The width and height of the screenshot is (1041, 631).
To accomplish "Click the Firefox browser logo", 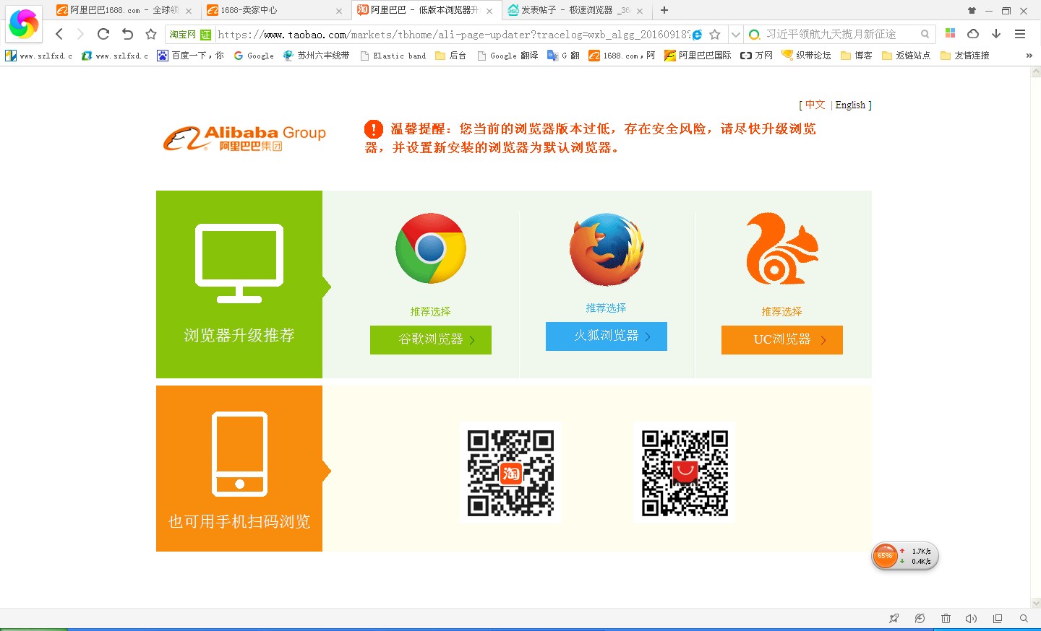I will pos(607,250).
